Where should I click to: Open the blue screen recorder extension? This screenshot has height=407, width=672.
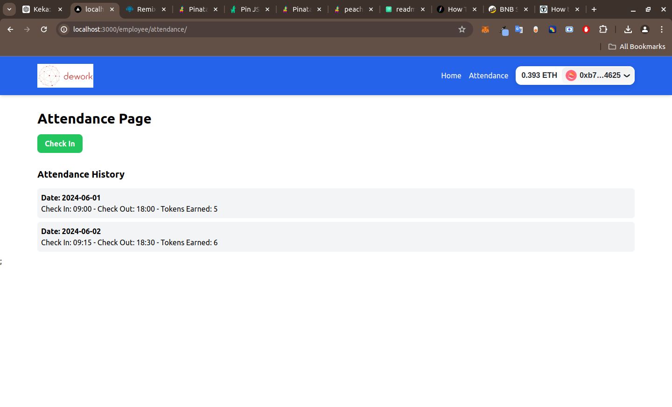[x=569, y=29]
